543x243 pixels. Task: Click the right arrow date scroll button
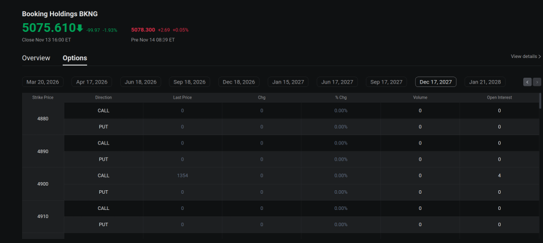coord(537,82)
